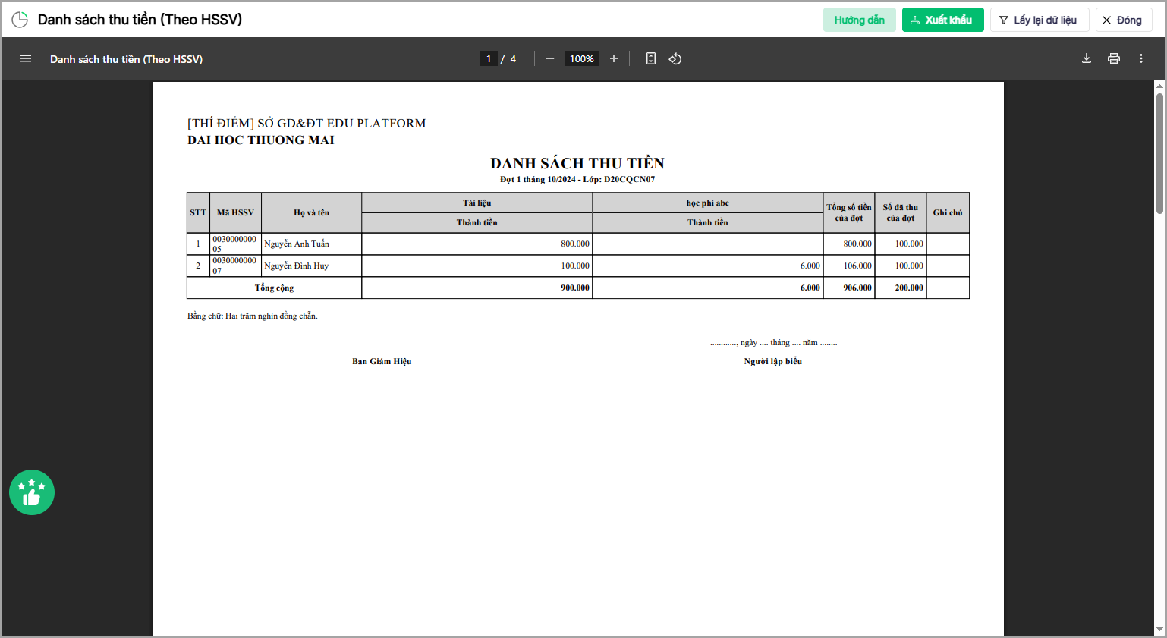Click the 6.000 cell in Nguyễn Đình Huy row
The image size is (1167, 638).
[708, 266]
